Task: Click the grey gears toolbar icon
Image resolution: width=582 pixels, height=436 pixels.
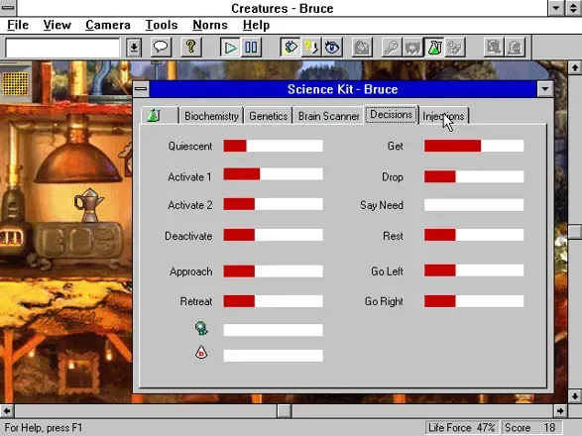Action: coord(455,48)
